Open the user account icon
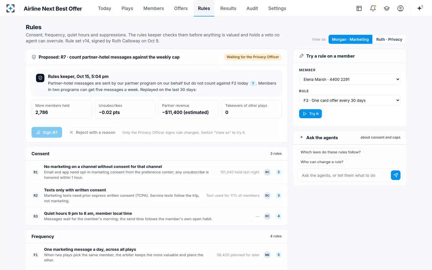This screenshot has width=432, height=270. tap(400, 8)
